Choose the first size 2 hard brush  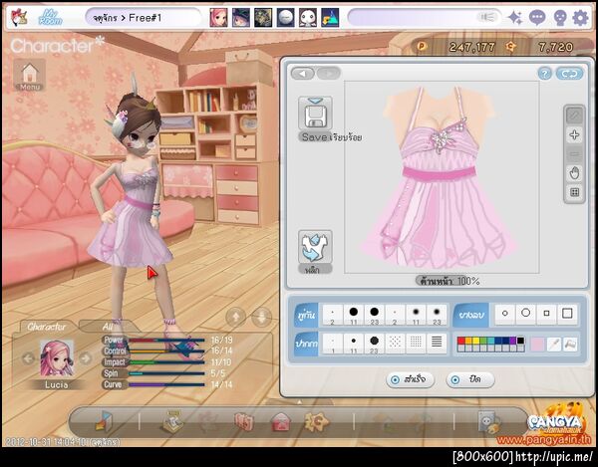[x=333, y=315]
